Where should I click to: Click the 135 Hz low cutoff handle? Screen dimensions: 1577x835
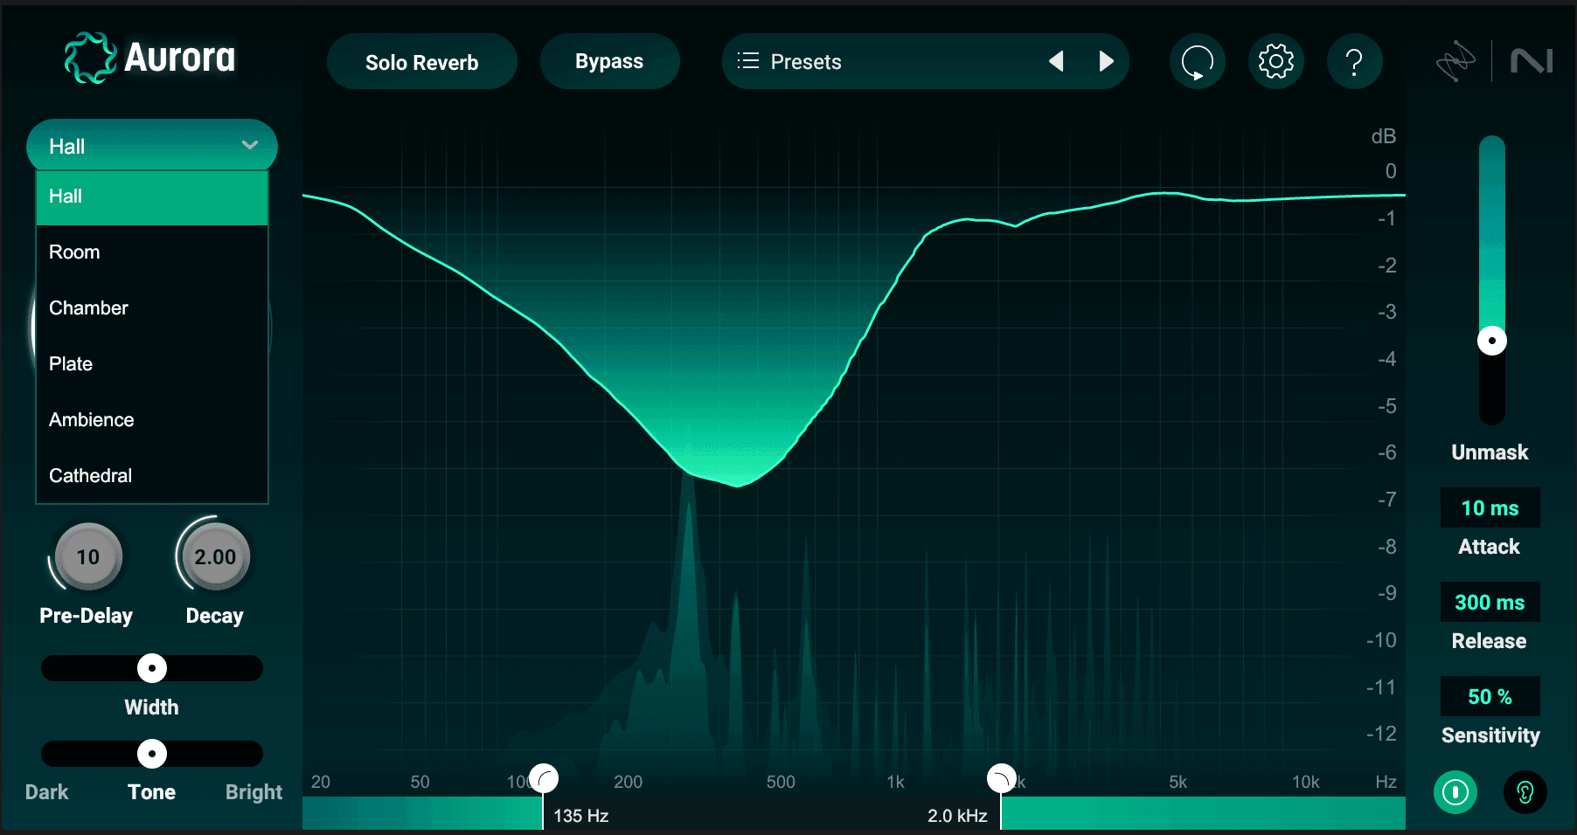[x=544, y=778]
